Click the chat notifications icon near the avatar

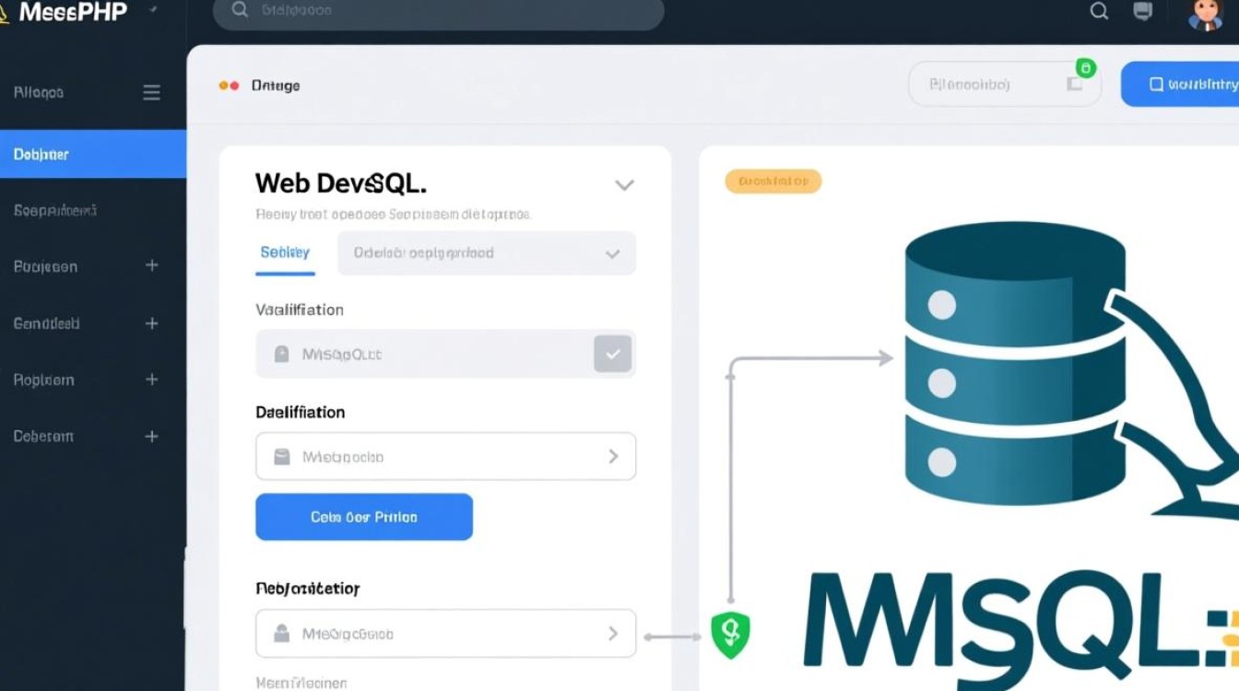(1143, 12)
